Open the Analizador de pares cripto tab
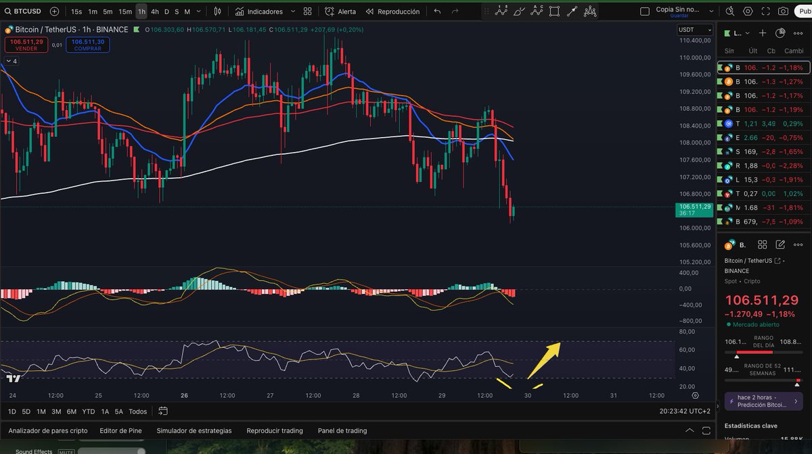This screenshot has height=454, width=812. coord(48,430)
